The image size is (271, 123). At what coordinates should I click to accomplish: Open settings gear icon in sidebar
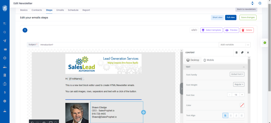(5, 101)
